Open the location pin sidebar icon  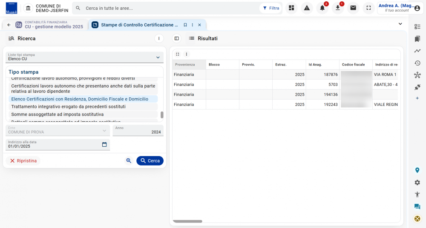pos(417,170)
